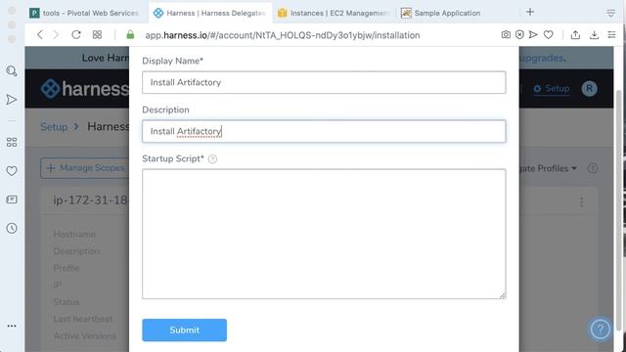Switch to Instances EC2 Management tab
This screenshot has width=626, height=352.
click(x=334, y=13)
